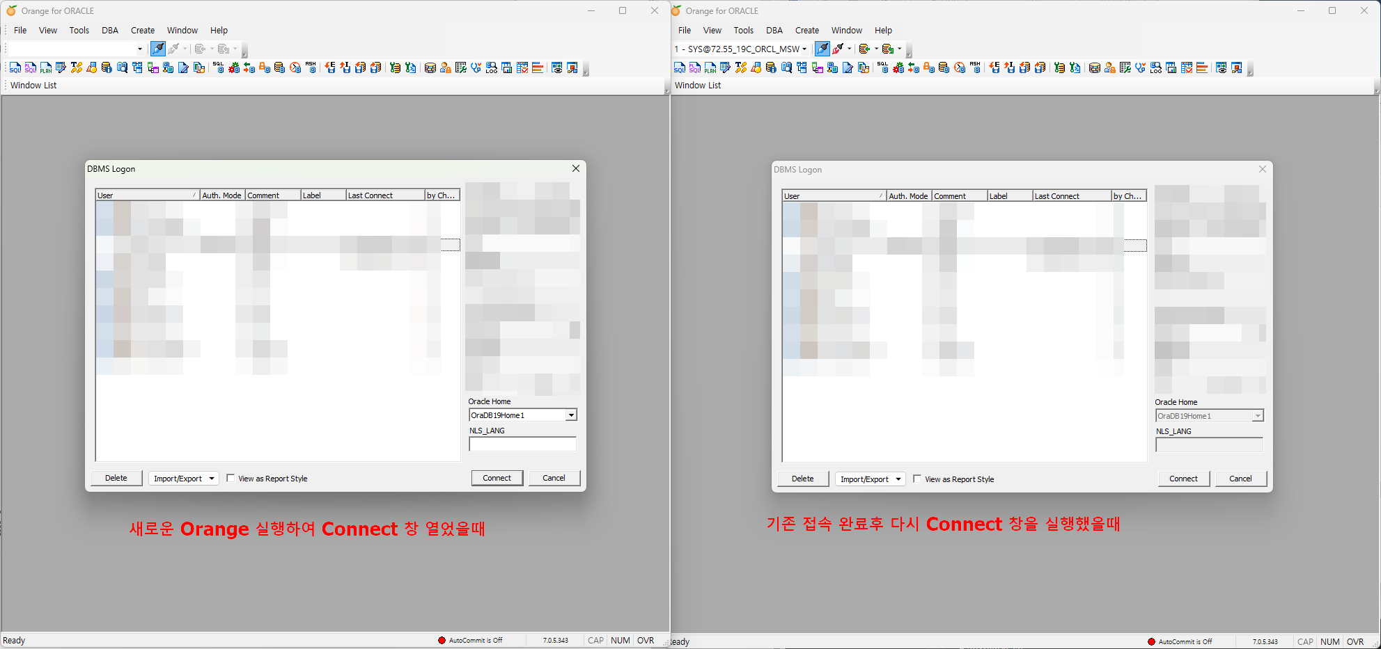Open PL/SQL Tool icon in left Orange window

[x=30, y=67]
